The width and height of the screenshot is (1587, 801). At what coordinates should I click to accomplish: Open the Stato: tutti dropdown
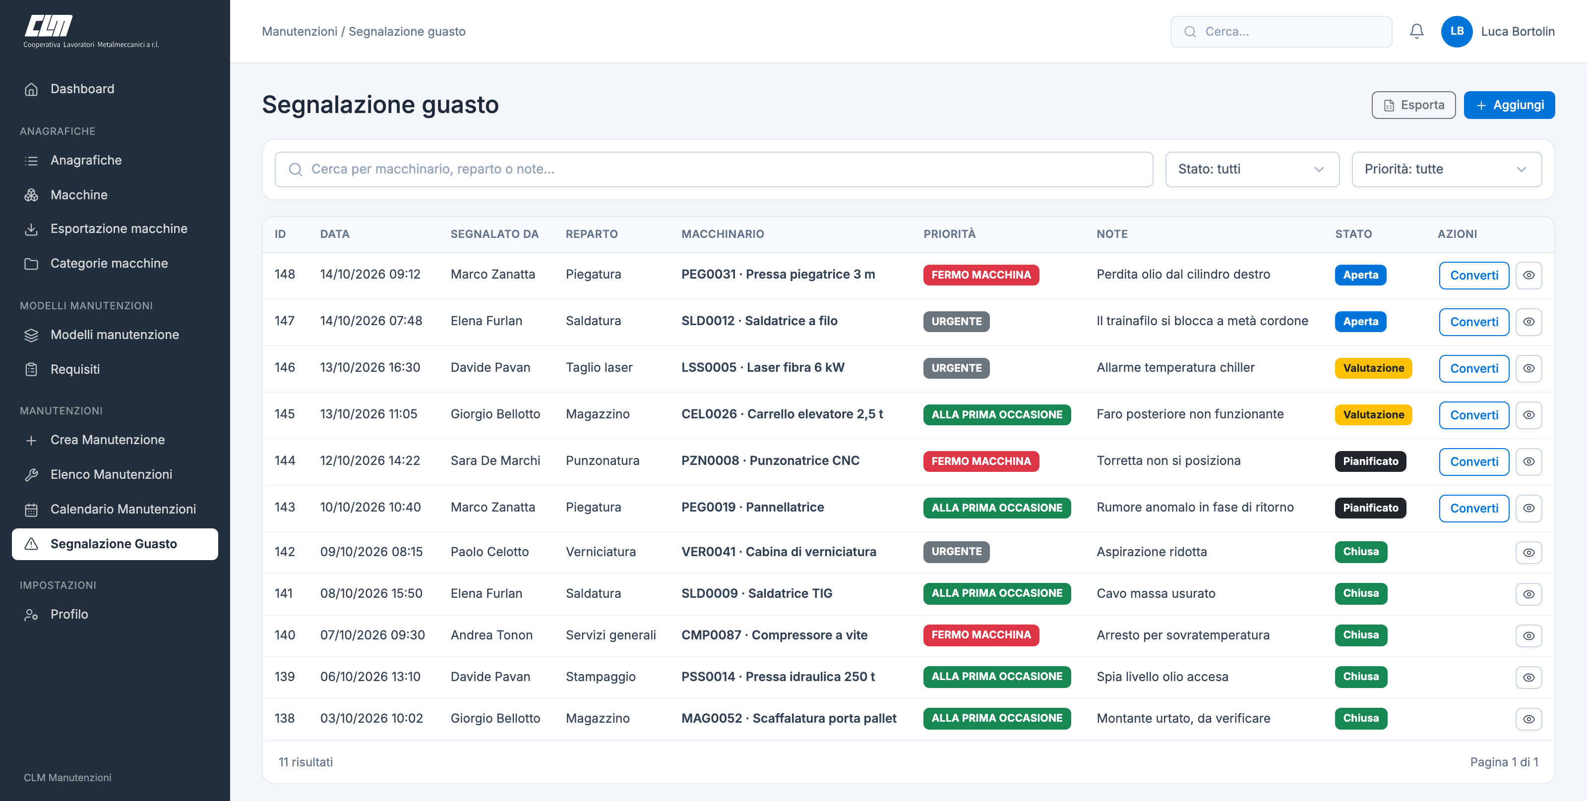coord(1252,170)
